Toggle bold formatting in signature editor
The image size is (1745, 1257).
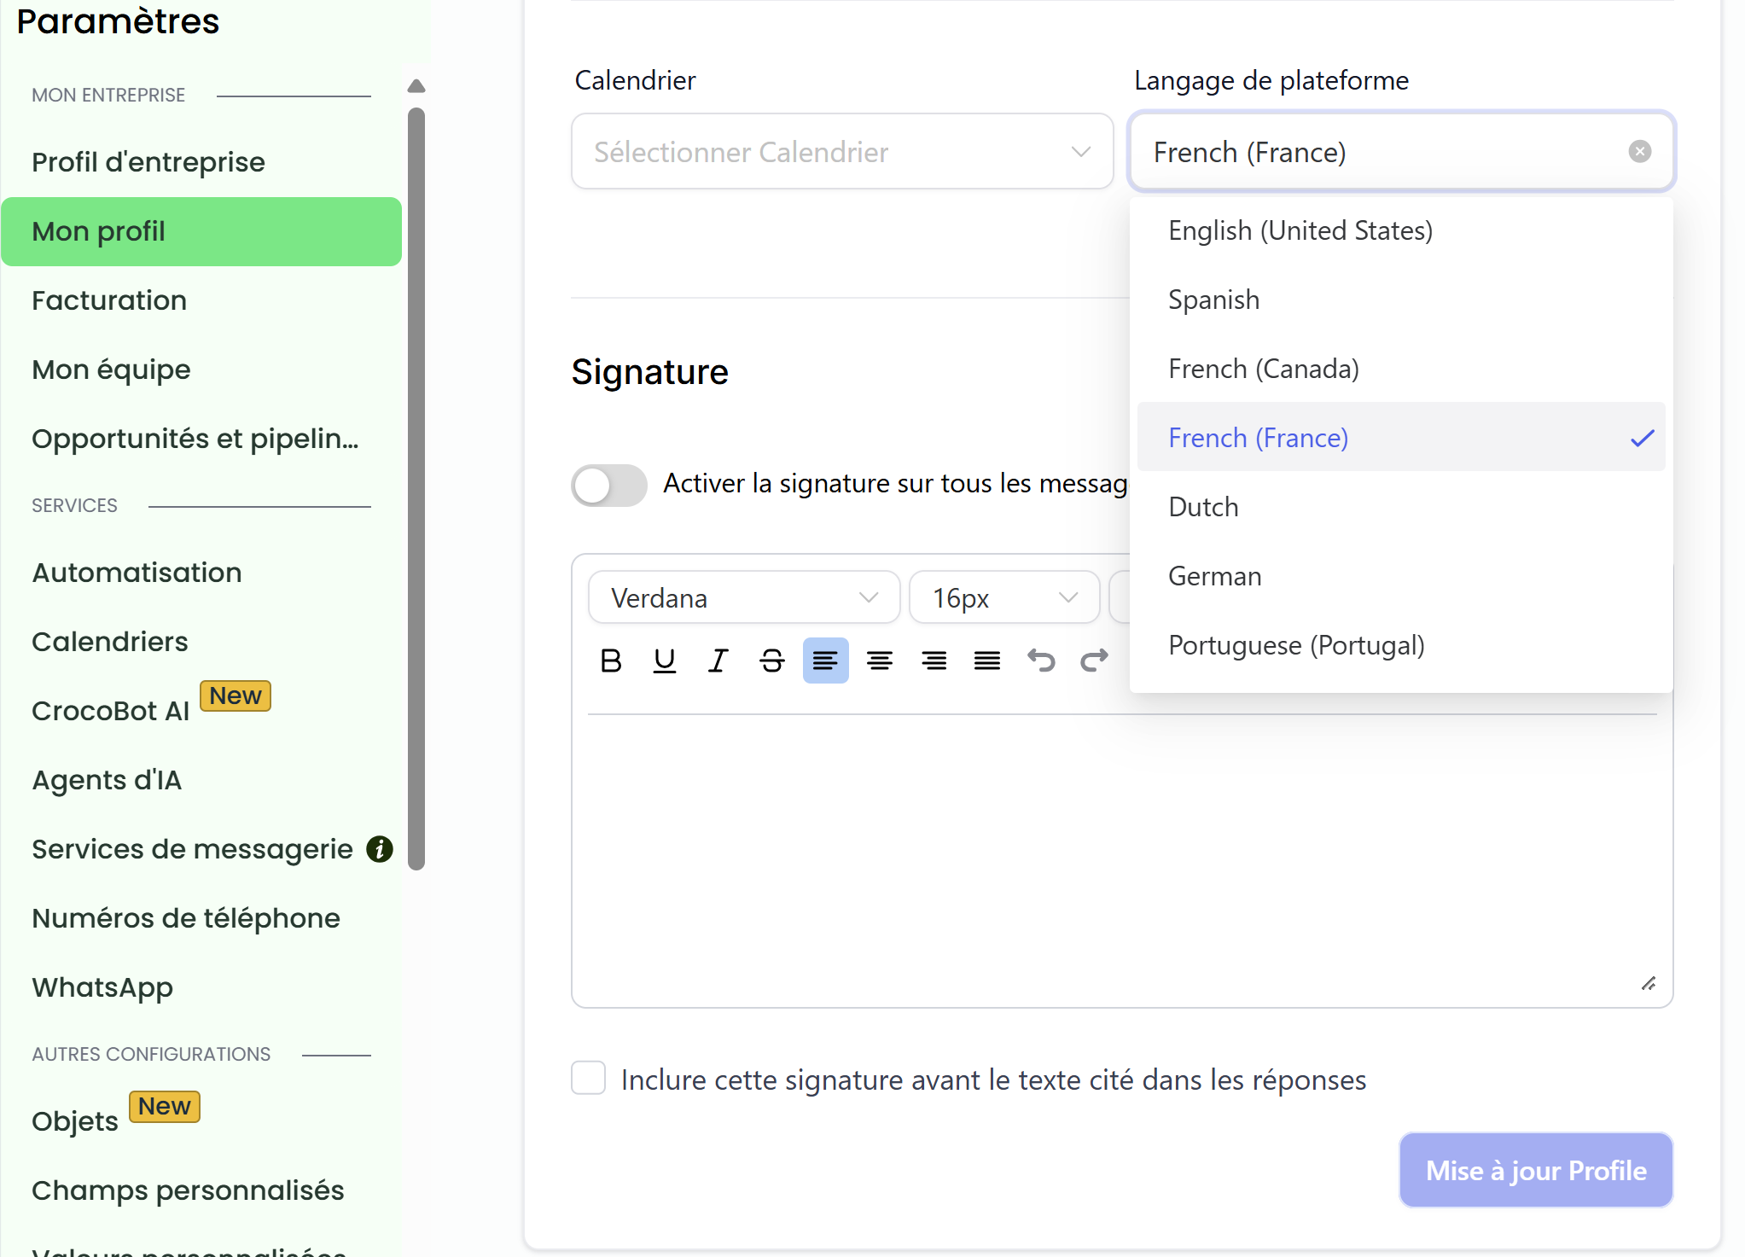click(x=611, y=661)
